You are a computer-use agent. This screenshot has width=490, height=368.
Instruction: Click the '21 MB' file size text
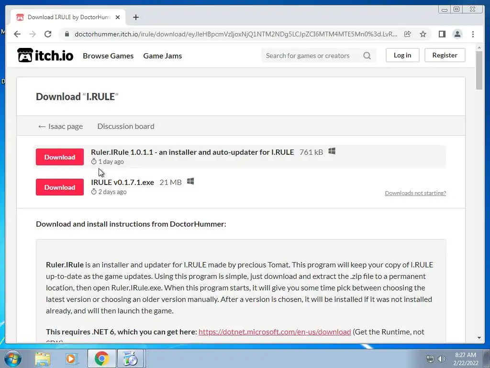point(171,182)
